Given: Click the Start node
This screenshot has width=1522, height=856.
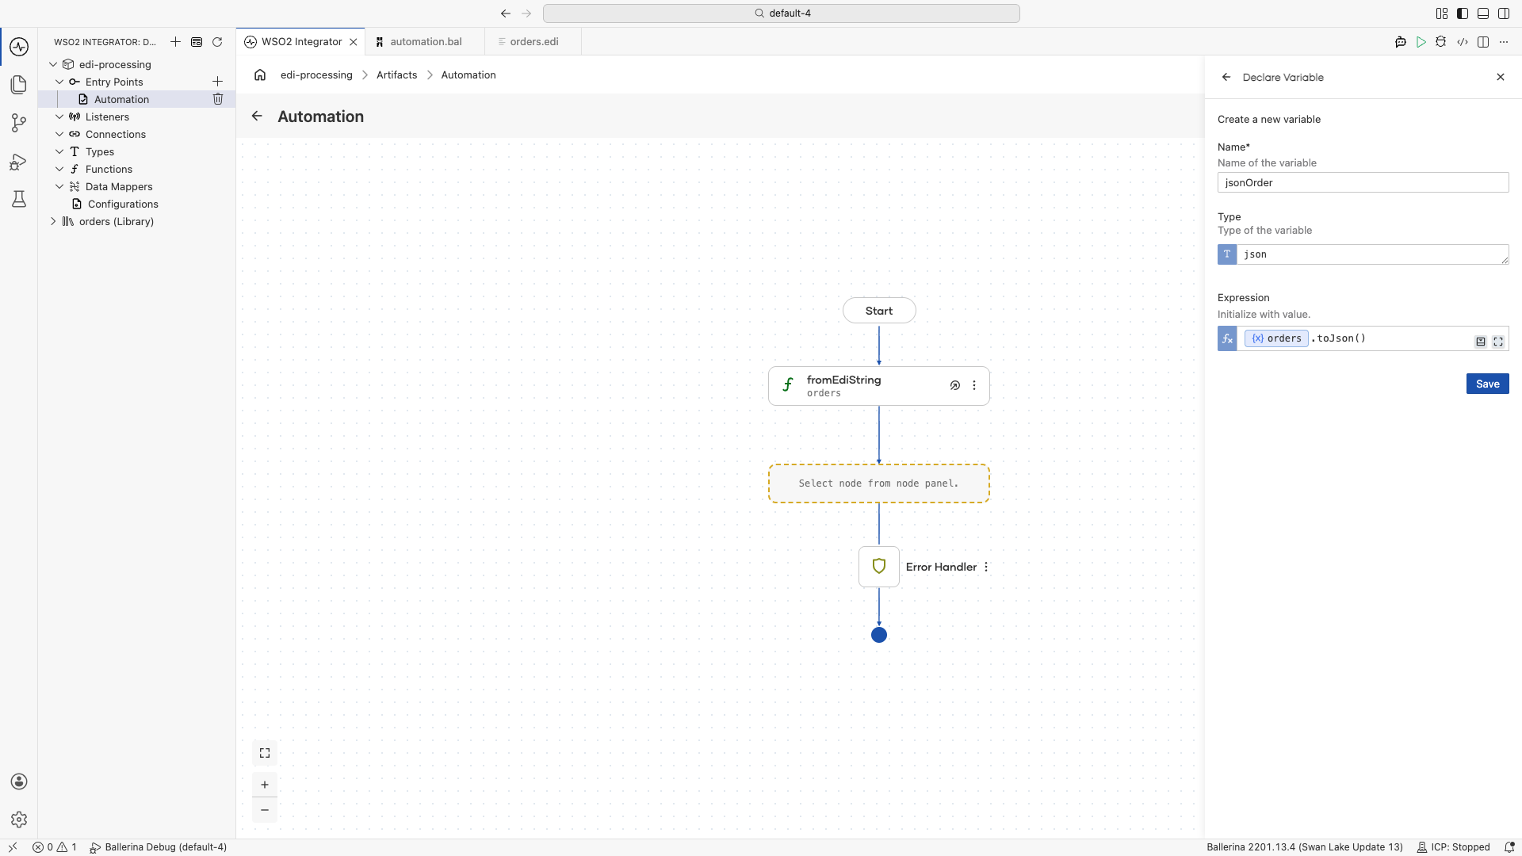Looking at the screenshot, I should [x=879, y=311].
